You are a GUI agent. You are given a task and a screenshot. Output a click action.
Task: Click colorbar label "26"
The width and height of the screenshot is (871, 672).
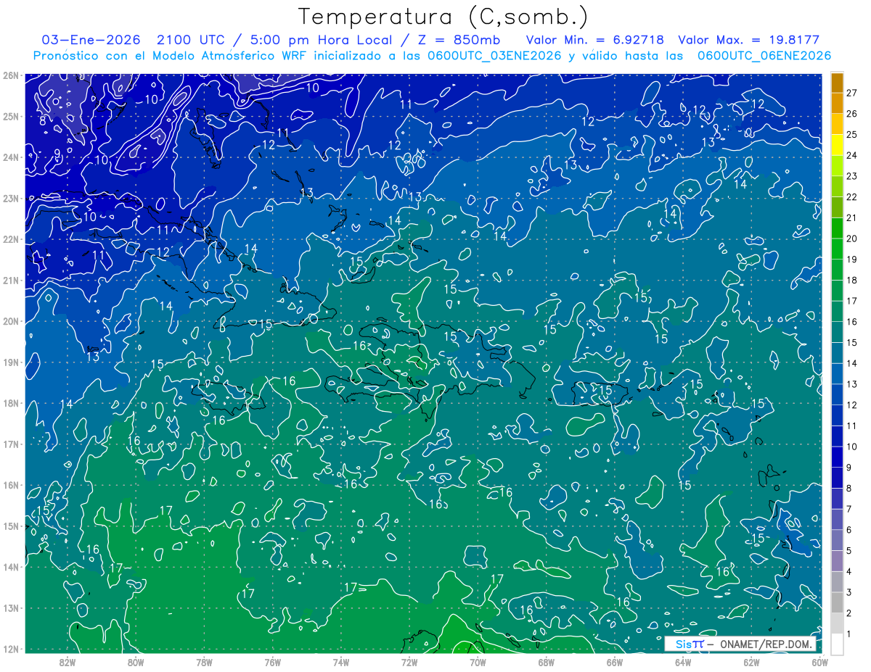(x=852, y=114)
